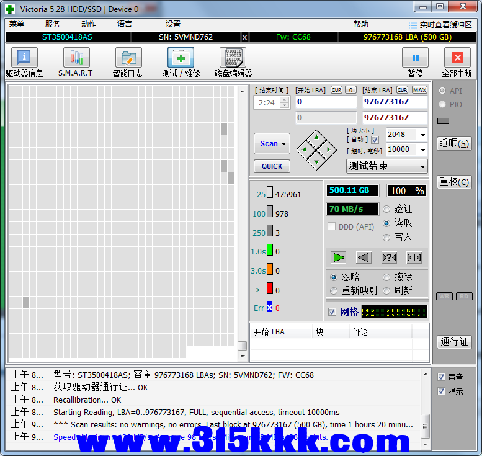Open the Language (语言) menu
Screen dimensions: 482x456
point(125,24)
